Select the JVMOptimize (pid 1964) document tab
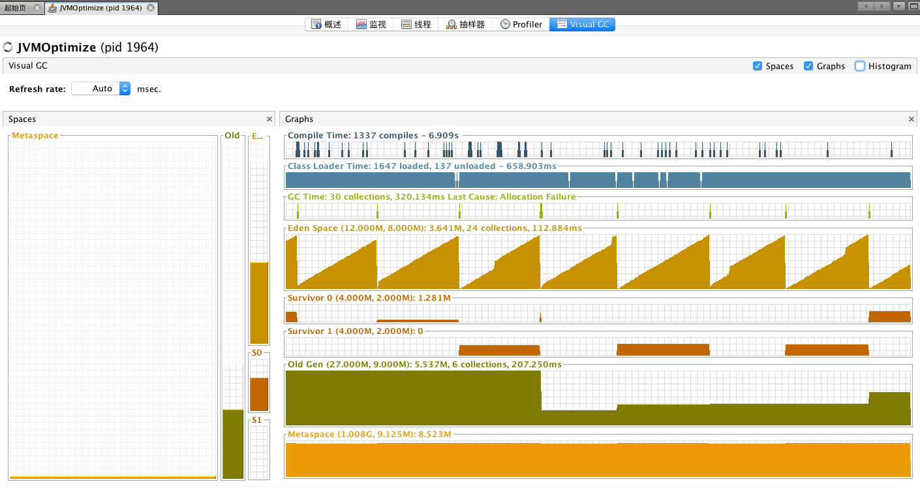 point(100,7)
